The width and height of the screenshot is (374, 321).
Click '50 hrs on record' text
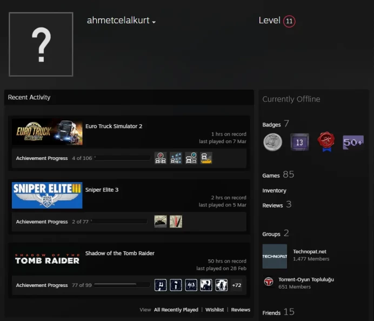point(227,261)
